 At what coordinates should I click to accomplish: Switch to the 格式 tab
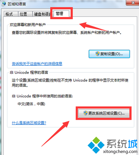[x=11, y=14]
